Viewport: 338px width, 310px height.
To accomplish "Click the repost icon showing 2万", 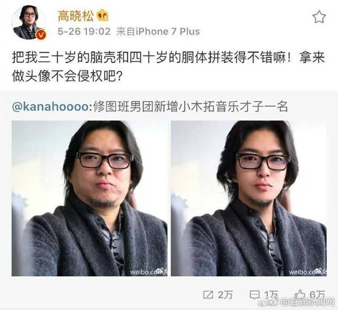I will point(208,295).
